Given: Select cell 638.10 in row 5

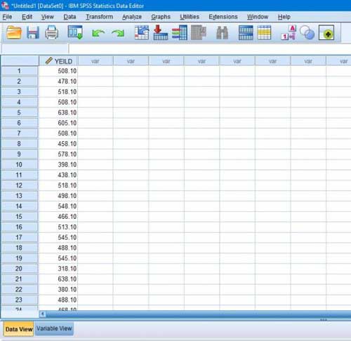Looking at the screenshot, I should click(x=58, y=112).
